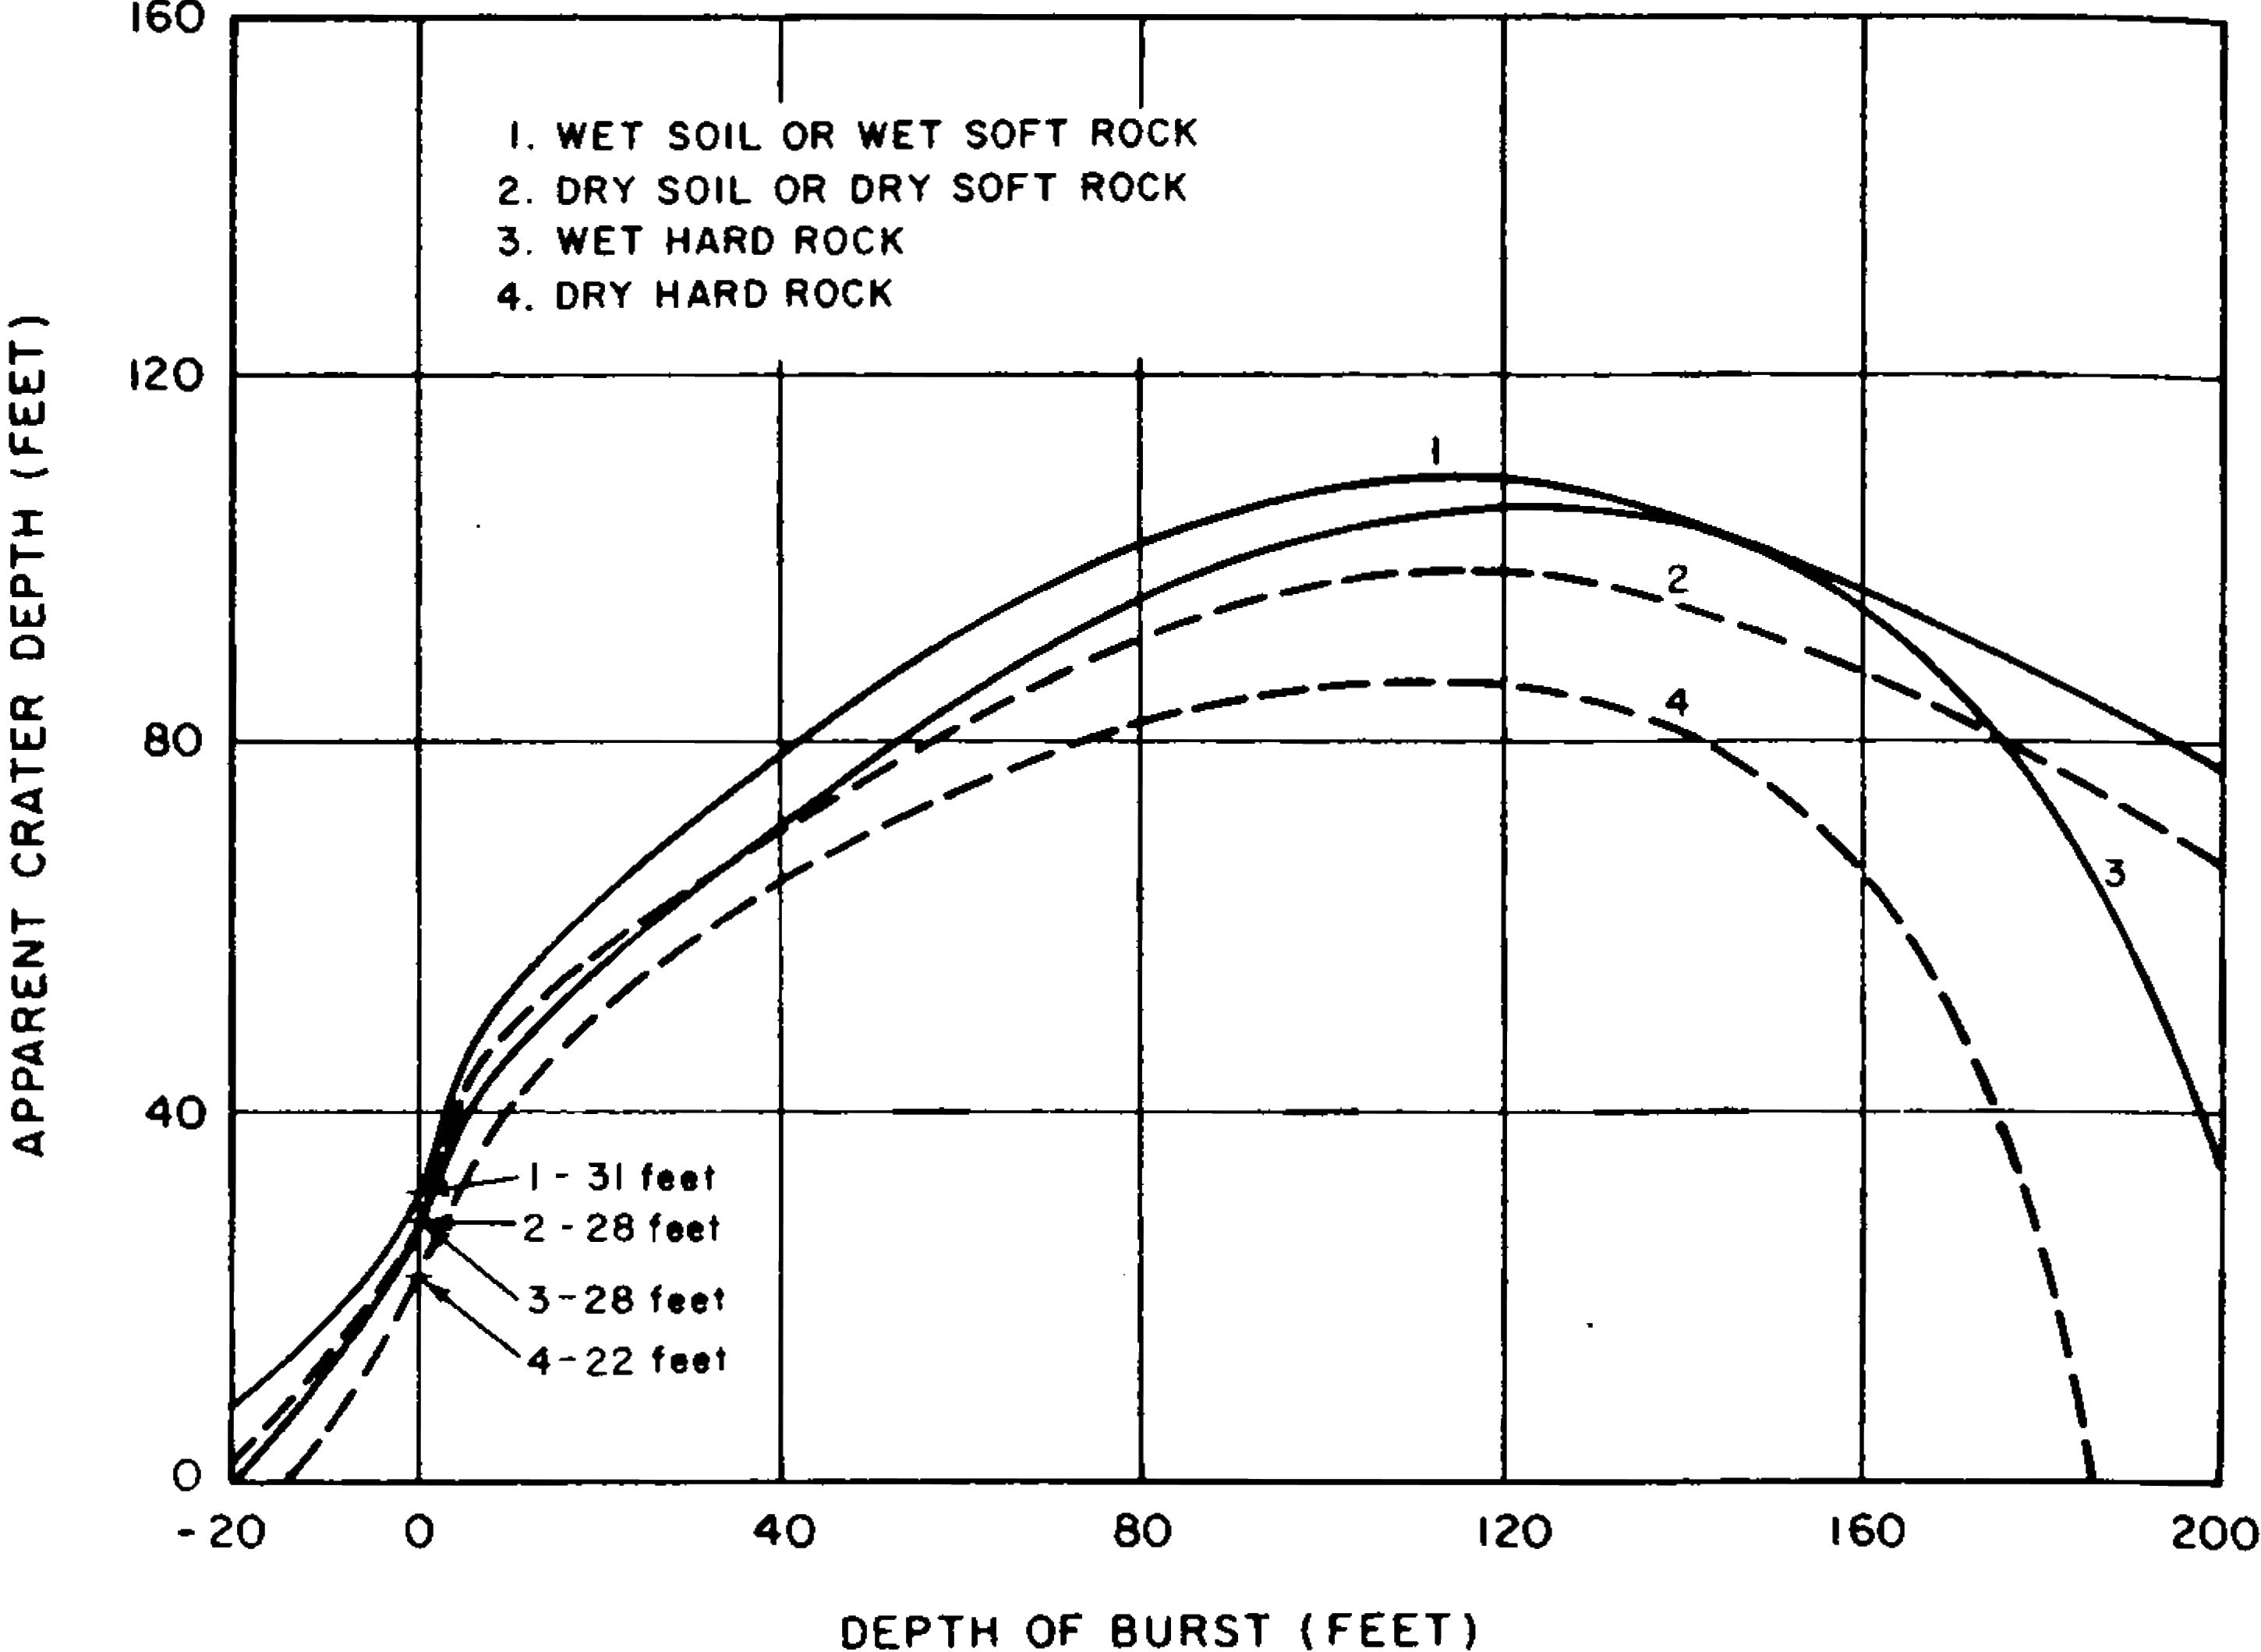This screenshot has width=2261, height=1652.
Task: Click the y-axis title 'APPARENT CRATER DEPTH (FEET)'
Action: tap(30, 735)
